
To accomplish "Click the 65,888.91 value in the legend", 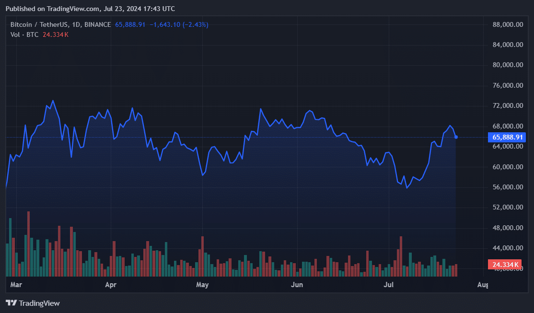I will (130, 24).
